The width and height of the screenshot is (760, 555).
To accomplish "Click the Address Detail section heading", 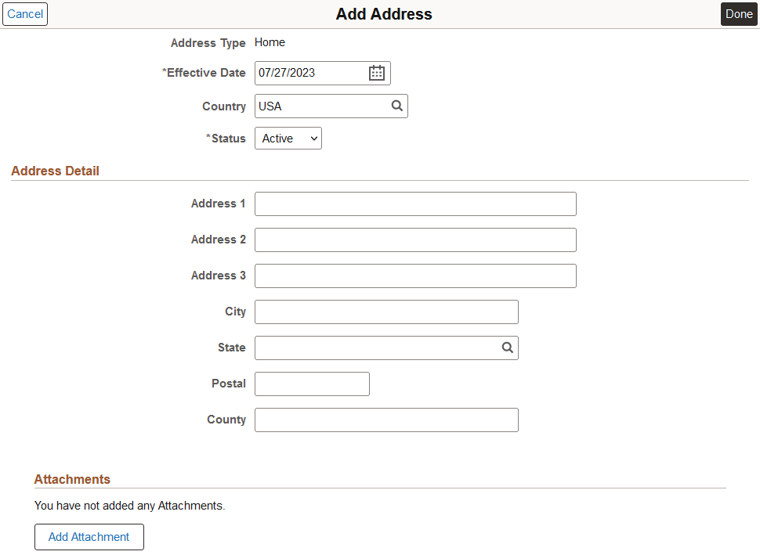I will pyautogui.click(x=55, y=171).
